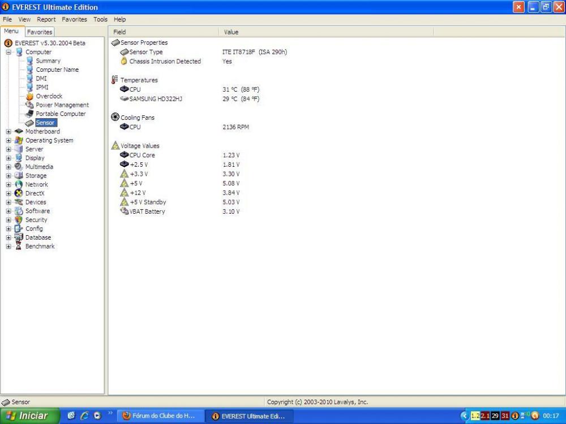Click the Network globe icon
Viewport: 566px width, 424px height.
click(x=19, y=184)
